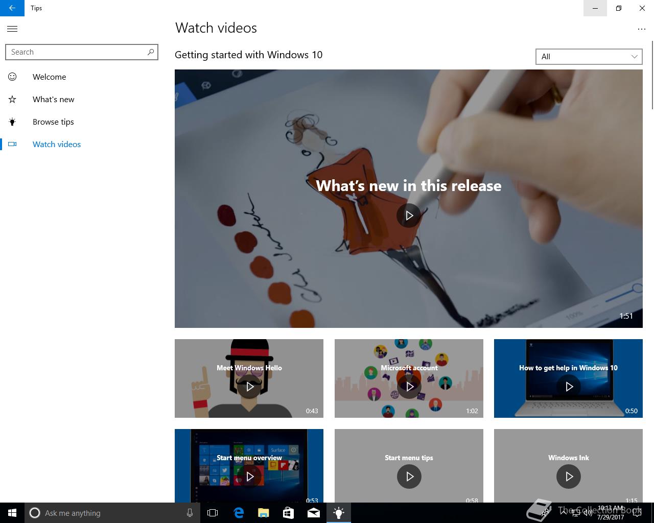Play the Windows Ink video

569,477
